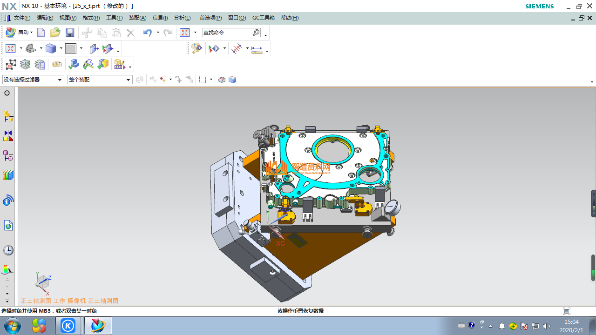Open the 整个装配 selection scope dropdown
This screenshot has height=335, width=596.
[x=129, y=80]
